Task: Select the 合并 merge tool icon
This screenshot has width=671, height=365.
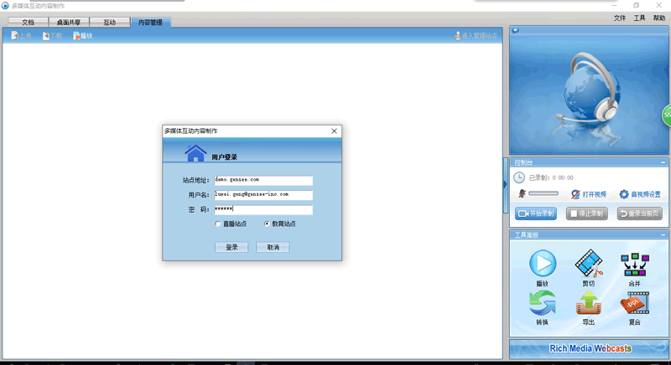Action: 634,265
